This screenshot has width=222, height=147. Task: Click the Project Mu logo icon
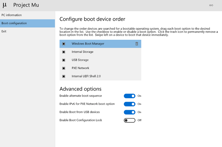tap(5, 5)
